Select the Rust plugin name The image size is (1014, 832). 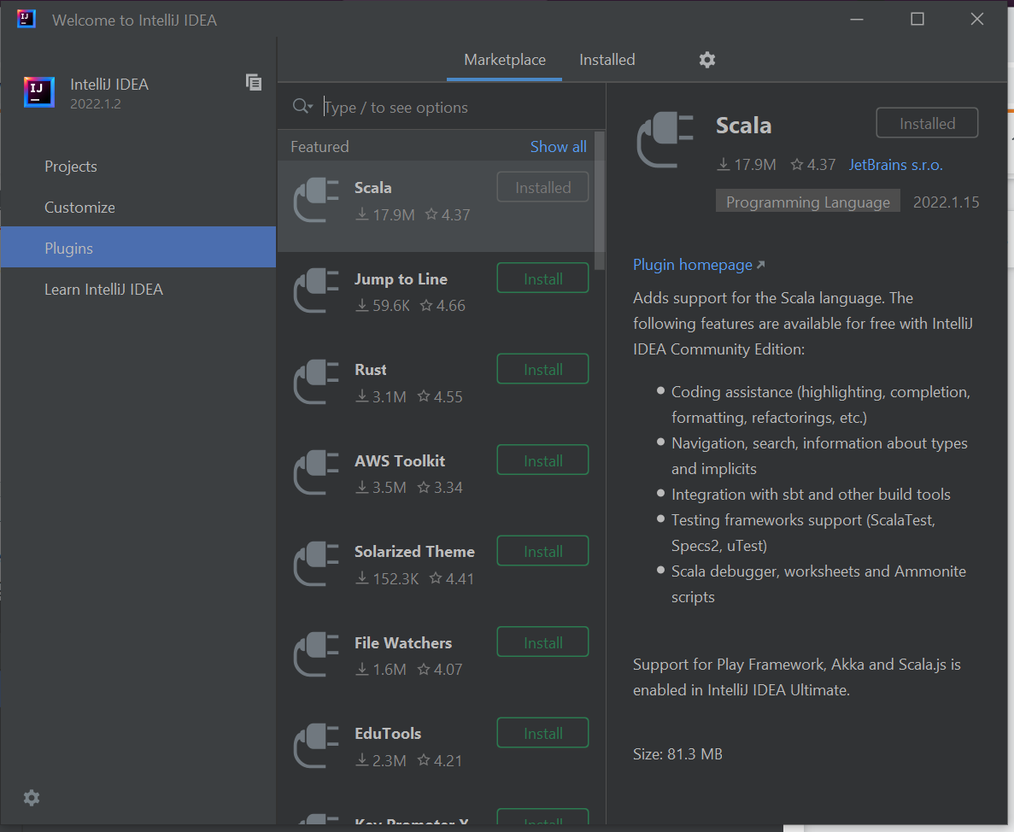click(371, 370)
